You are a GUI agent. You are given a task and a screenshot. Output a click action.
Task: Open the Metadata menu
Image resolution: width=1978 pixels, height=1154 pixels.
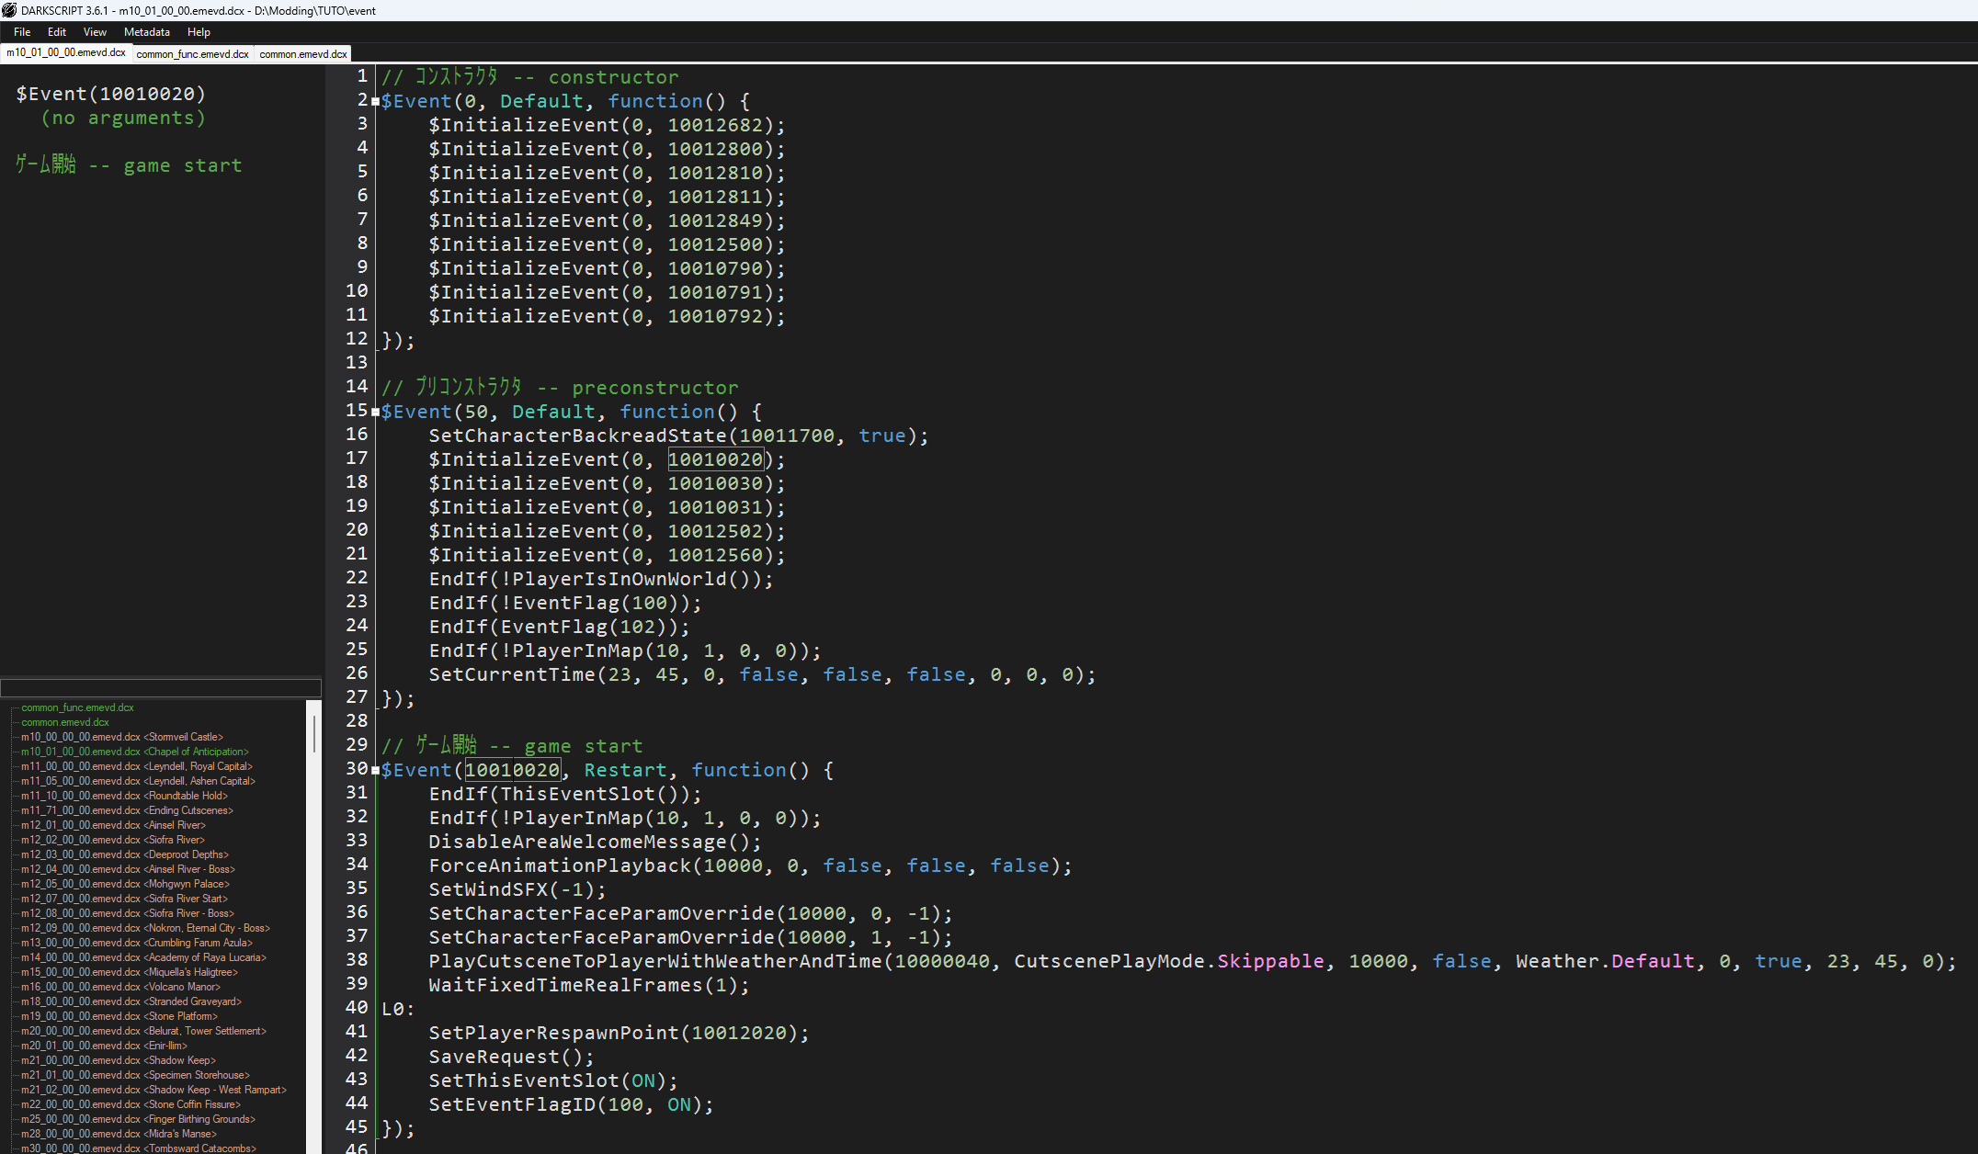pos(147,32)
